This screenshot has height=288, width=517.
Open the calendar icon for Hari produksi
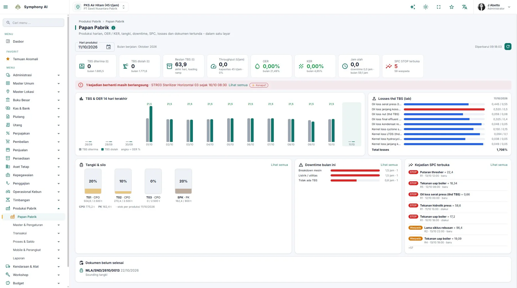click(x=108, y=47)
